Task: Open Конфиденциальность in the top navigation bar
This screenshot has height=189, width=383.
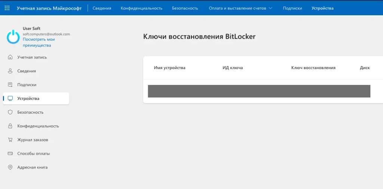Action: (x=141, y=8)
